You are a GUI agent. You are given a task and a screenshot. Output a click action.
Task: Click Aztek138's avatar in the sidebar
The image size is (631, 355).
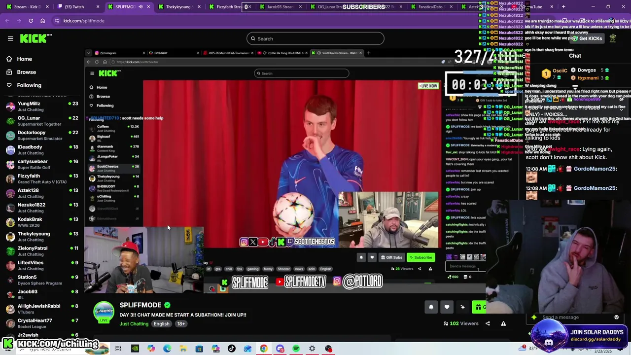(x=10, y=193)
